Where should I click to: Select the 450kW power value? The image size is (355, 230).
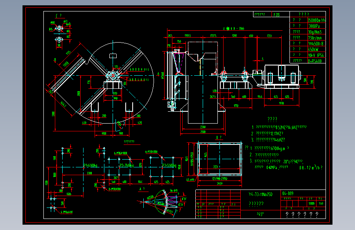click(313, 49)
